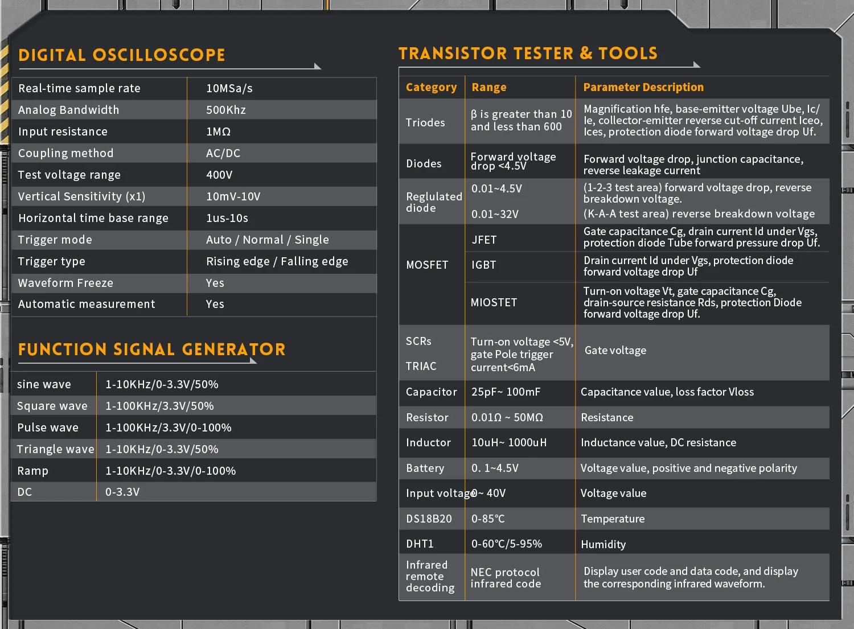854x629 pixels.
Task: Select the Category column header
Action: pos(431,87)
